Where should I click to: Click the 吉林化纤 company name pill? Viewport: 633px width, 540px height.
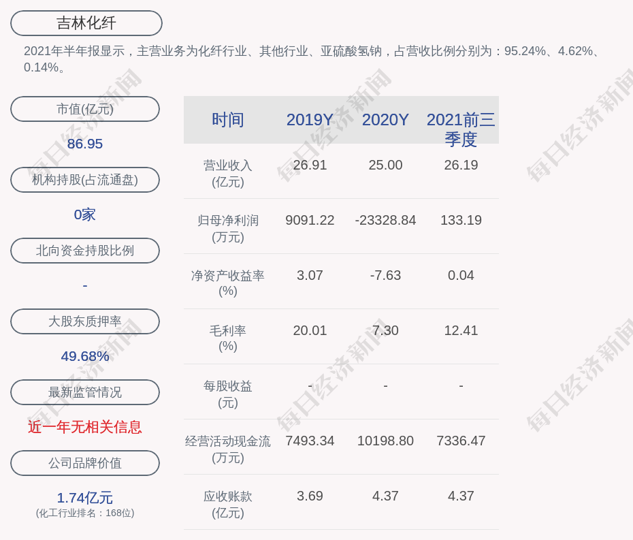click(x=86, y=23)
